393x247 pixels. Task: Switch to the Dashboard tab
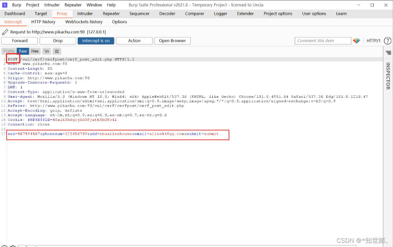point(15,14)
